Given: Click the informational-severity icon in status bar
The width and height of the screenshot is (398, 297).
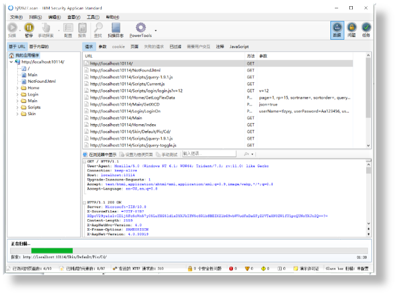Looking at the screenshot, I should click(x=279, y=268).
